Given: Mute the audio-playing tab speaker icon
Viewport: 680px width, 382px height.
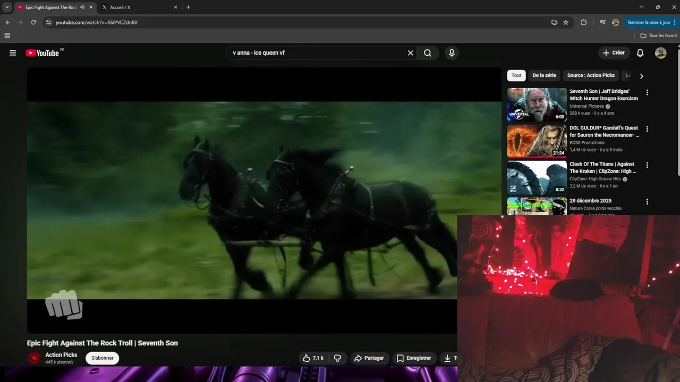Looking at the screenshot, I should click(x=82, y=7).
